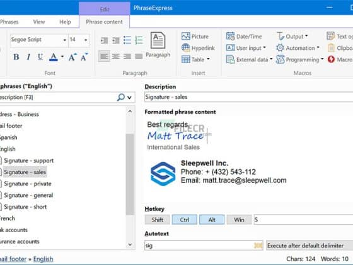Click the mail footer breadcrumb link
Image resolution: width=353 pixels, height=265 pixels.
13,259
